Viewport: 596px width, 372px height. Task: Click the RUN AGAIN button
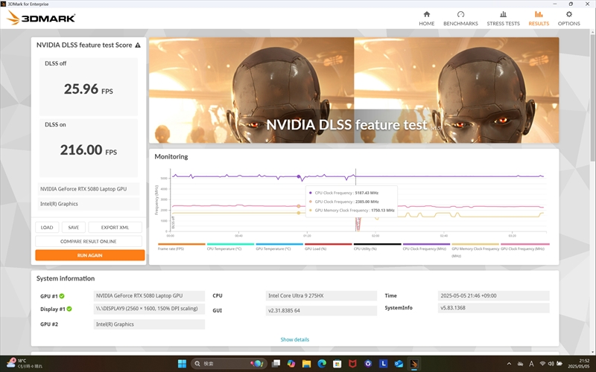(90, 255)
